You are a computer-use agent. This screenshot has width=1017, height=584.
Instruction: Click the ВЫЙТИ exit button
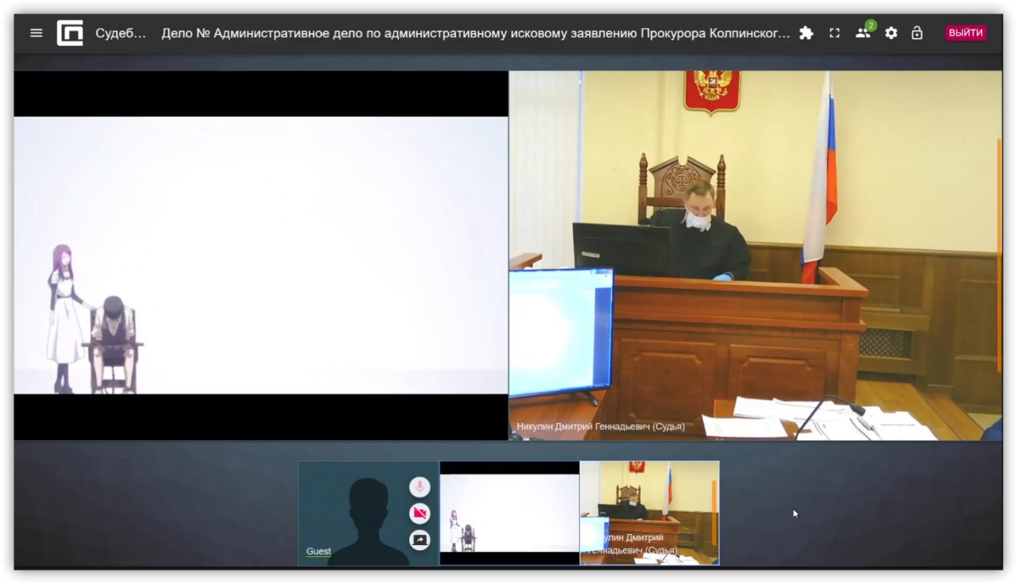(x=966, y=33)
